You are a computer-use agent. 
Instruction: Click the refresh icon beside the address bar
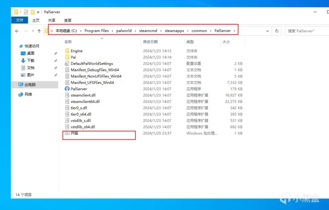pyautogui.click(x=277, y=31)
